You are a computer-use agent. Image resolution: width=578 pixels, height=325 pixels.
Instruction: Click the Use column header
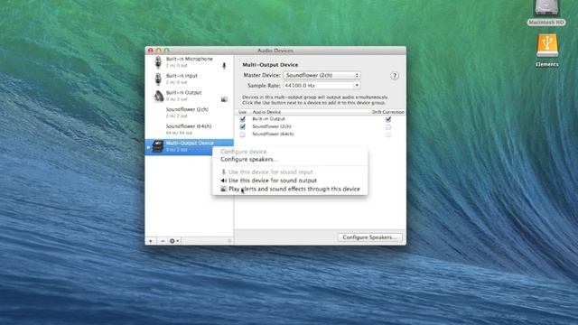[x=243, y=112]
